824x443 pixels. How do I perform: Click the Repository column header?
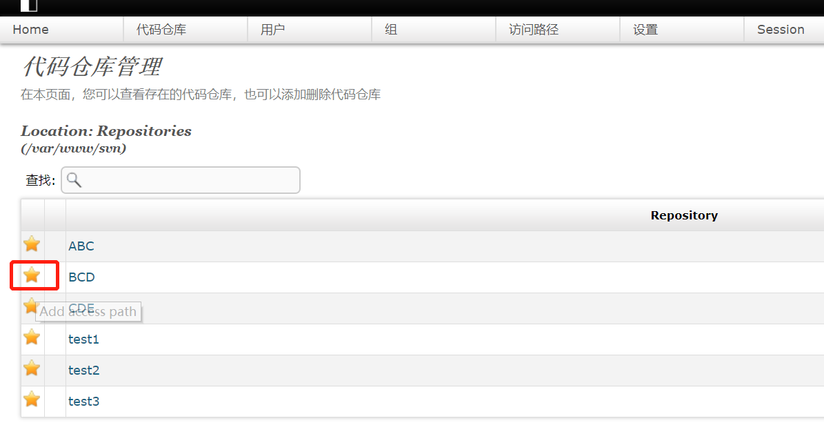click(684, 215)
